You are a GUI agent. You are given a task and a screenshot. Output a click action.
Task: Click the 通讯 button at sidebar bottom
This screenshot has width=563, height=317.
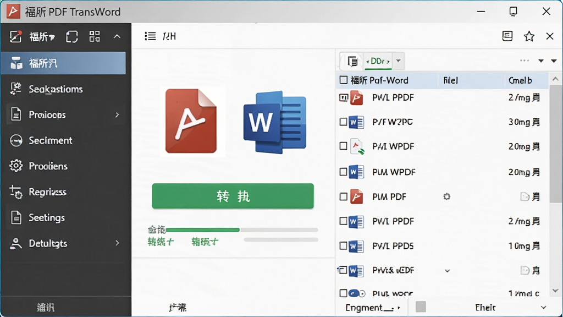(46, 308)
